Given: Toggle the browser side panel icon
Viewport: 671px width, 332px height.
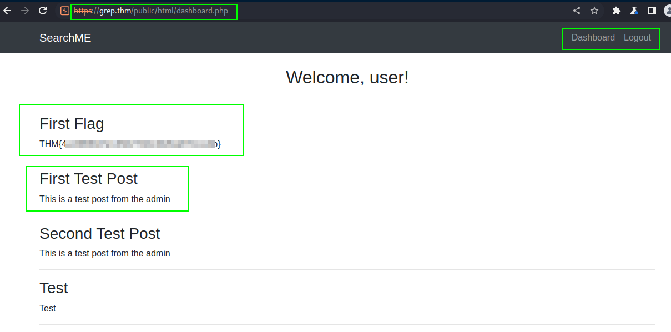Looking at the screenshot, I should coord(652,11).
